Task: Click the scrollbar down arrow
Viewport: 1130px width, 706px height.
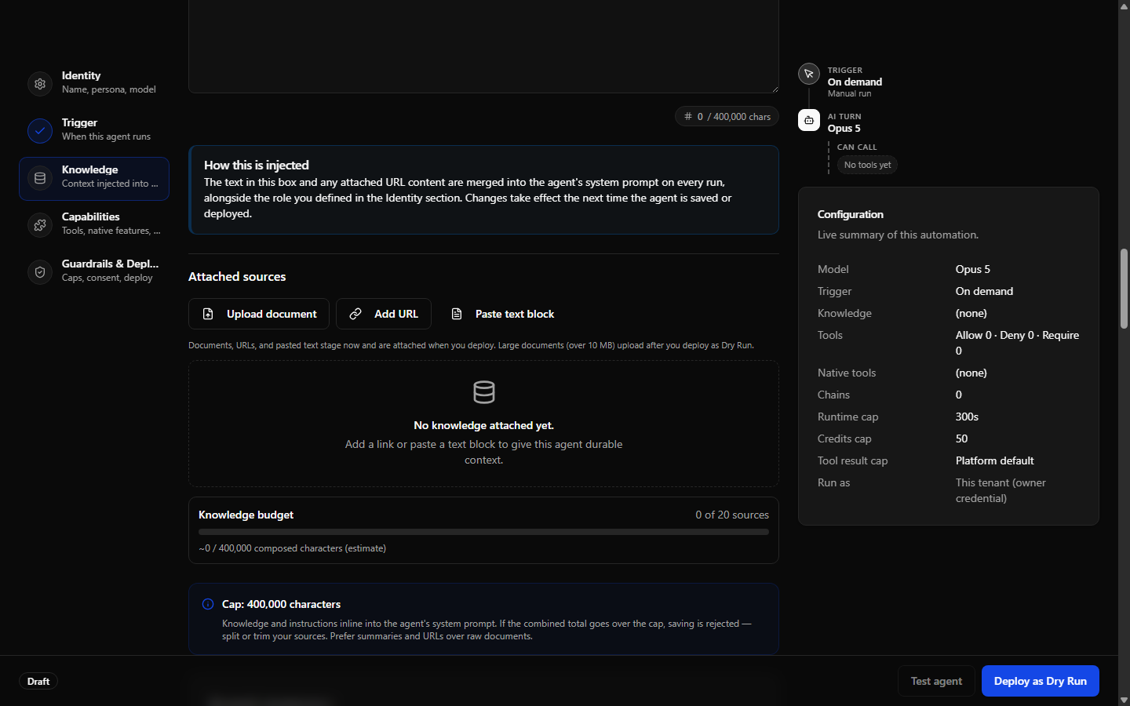Action: [x=1124, y=700]
